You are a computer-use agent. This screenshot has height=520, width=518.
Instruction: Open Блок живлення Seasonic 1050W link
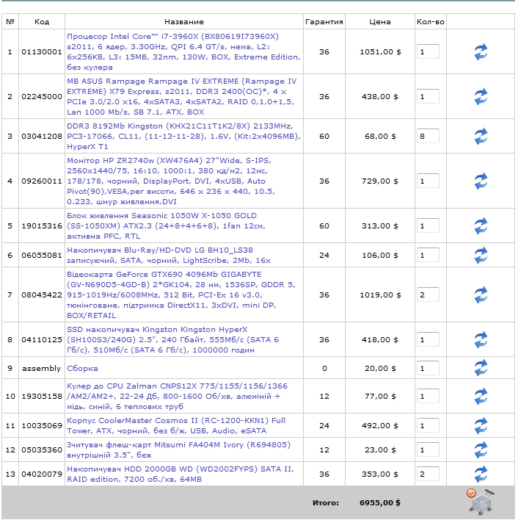(166, 225)
